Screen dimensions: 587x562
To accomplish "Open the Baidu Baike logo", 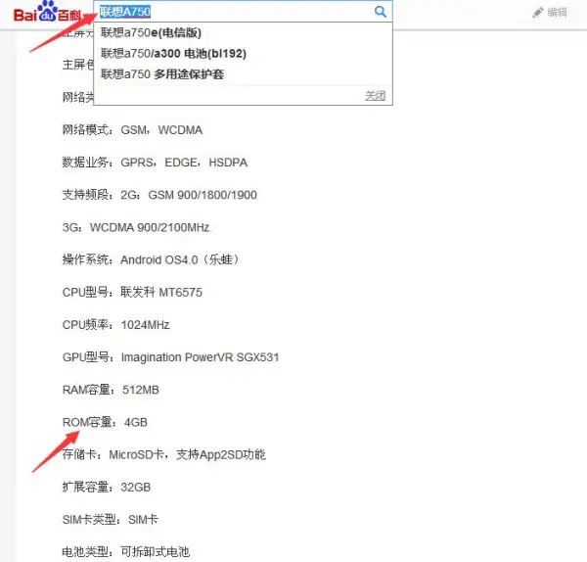I will coord(47,13).
